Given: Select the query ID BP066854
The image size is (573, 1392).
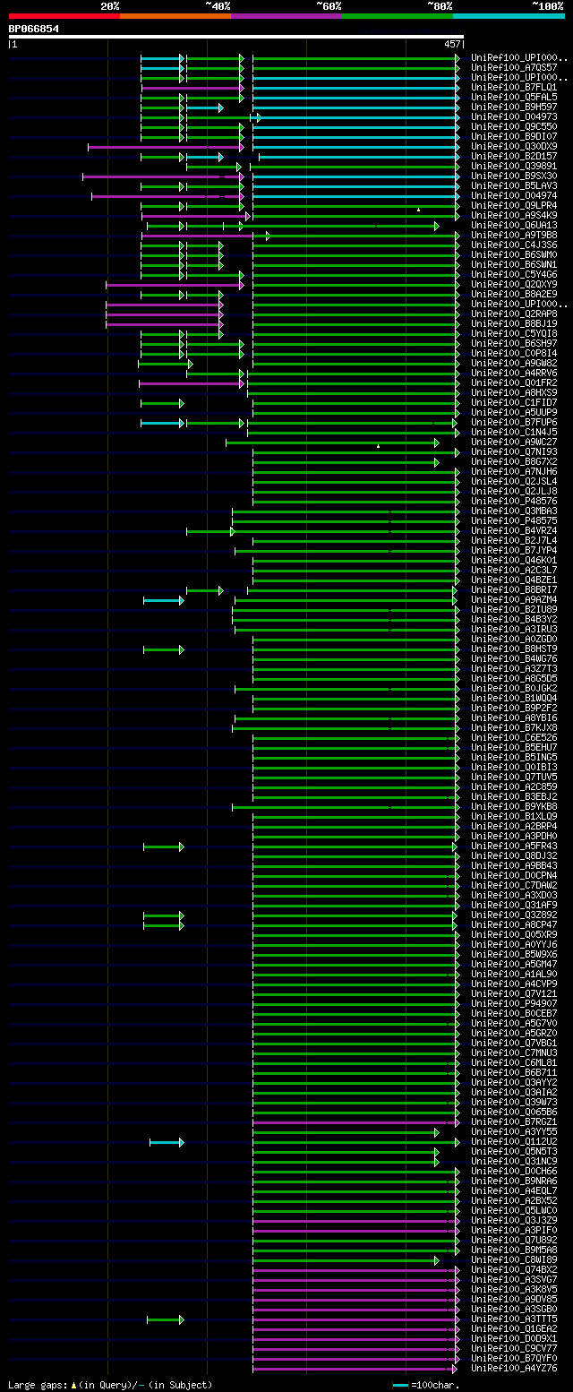Looking at the screenshot, I should pos(34,29).
